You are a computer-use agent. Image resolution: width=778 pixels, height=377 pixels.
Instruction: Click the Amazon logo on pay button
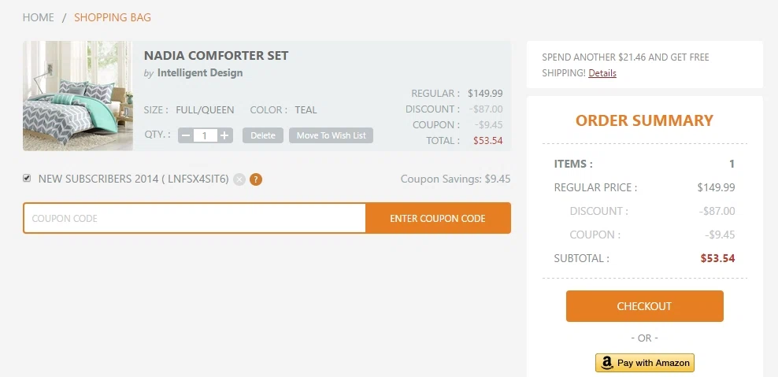[x=606, y=363]
